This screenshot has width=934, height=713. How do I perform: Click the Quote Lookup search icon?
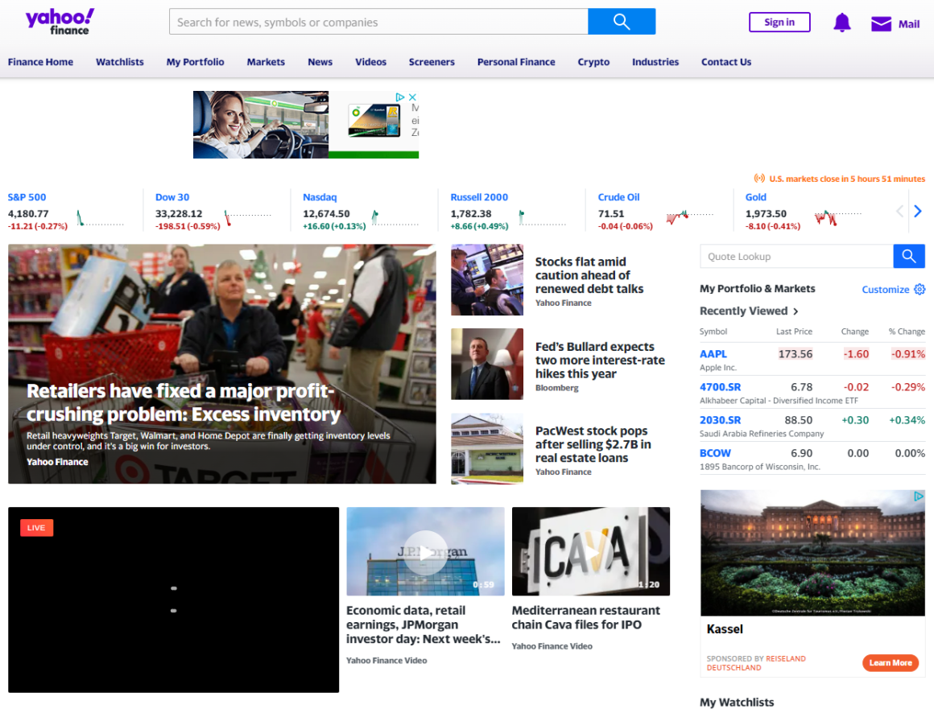(x=908, y=257)
